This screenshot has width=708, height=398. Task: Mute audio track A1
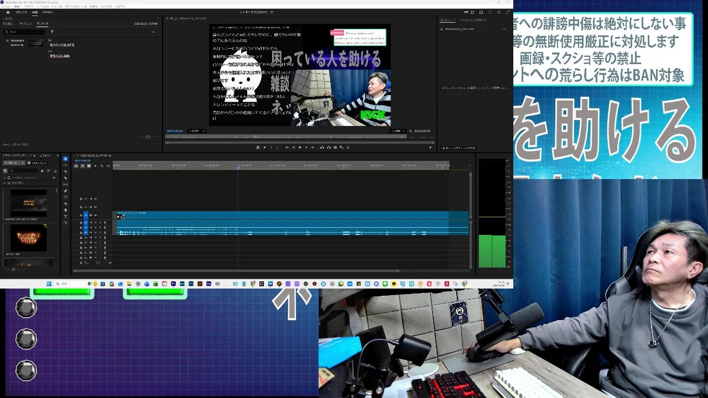pyautogui.click(x=95, y=223)
